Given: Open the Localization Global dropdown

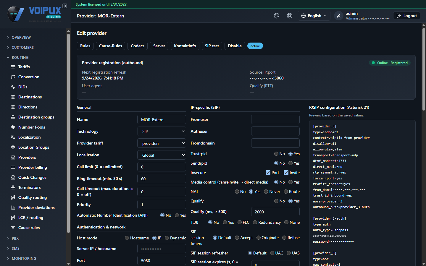Looking at the screenshot, I should [x=162, y=155].
